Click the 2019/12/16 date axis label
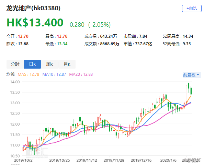204x165 pixels. [x=141, y=160]
